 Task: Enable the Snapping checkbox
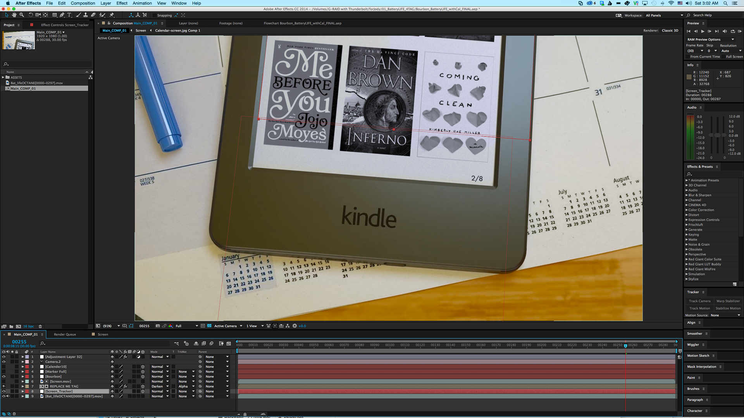pos(155,15)
